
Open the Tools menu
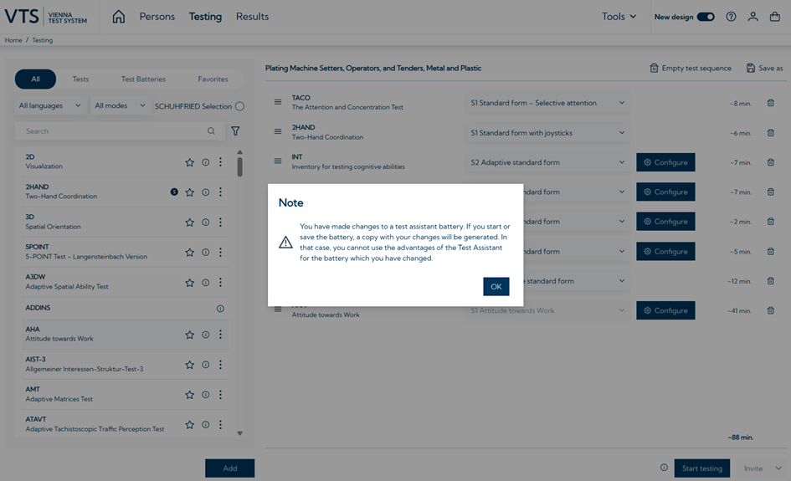point(619,17)
